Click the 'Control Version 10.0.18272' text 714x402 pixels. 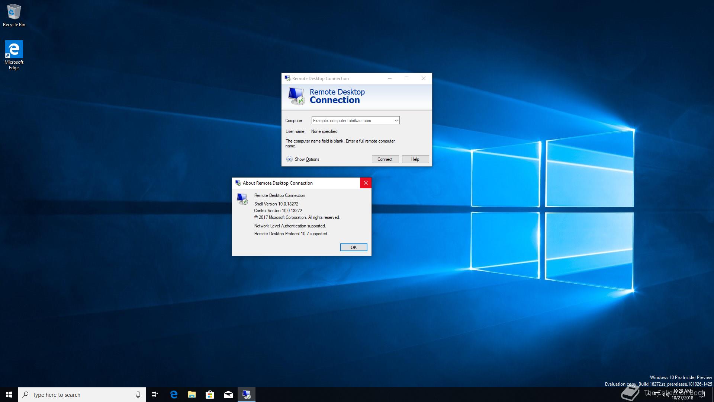(278, 211)
